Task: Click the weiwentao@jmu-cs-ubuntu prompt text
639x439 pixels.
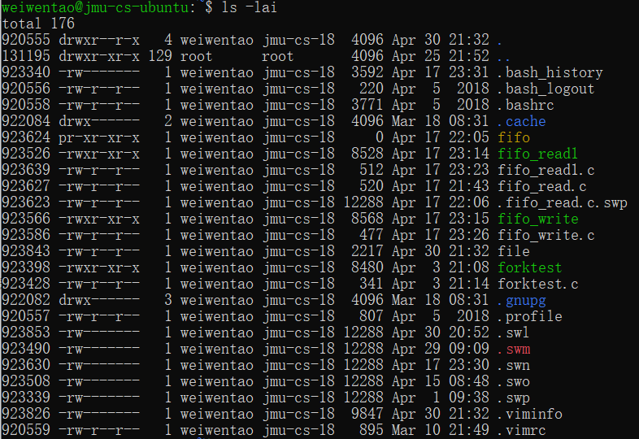Action: [94, 8]
